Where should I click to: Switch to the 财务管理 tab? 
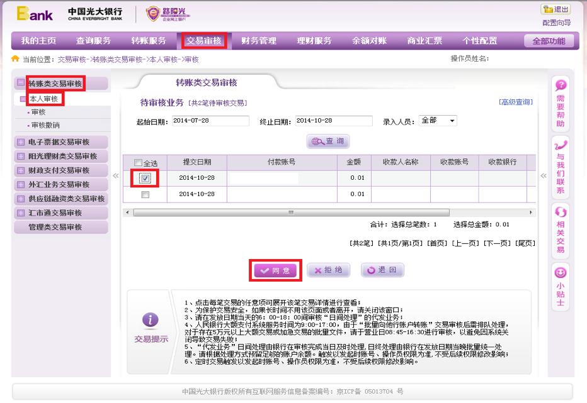(x=258, y=40)
